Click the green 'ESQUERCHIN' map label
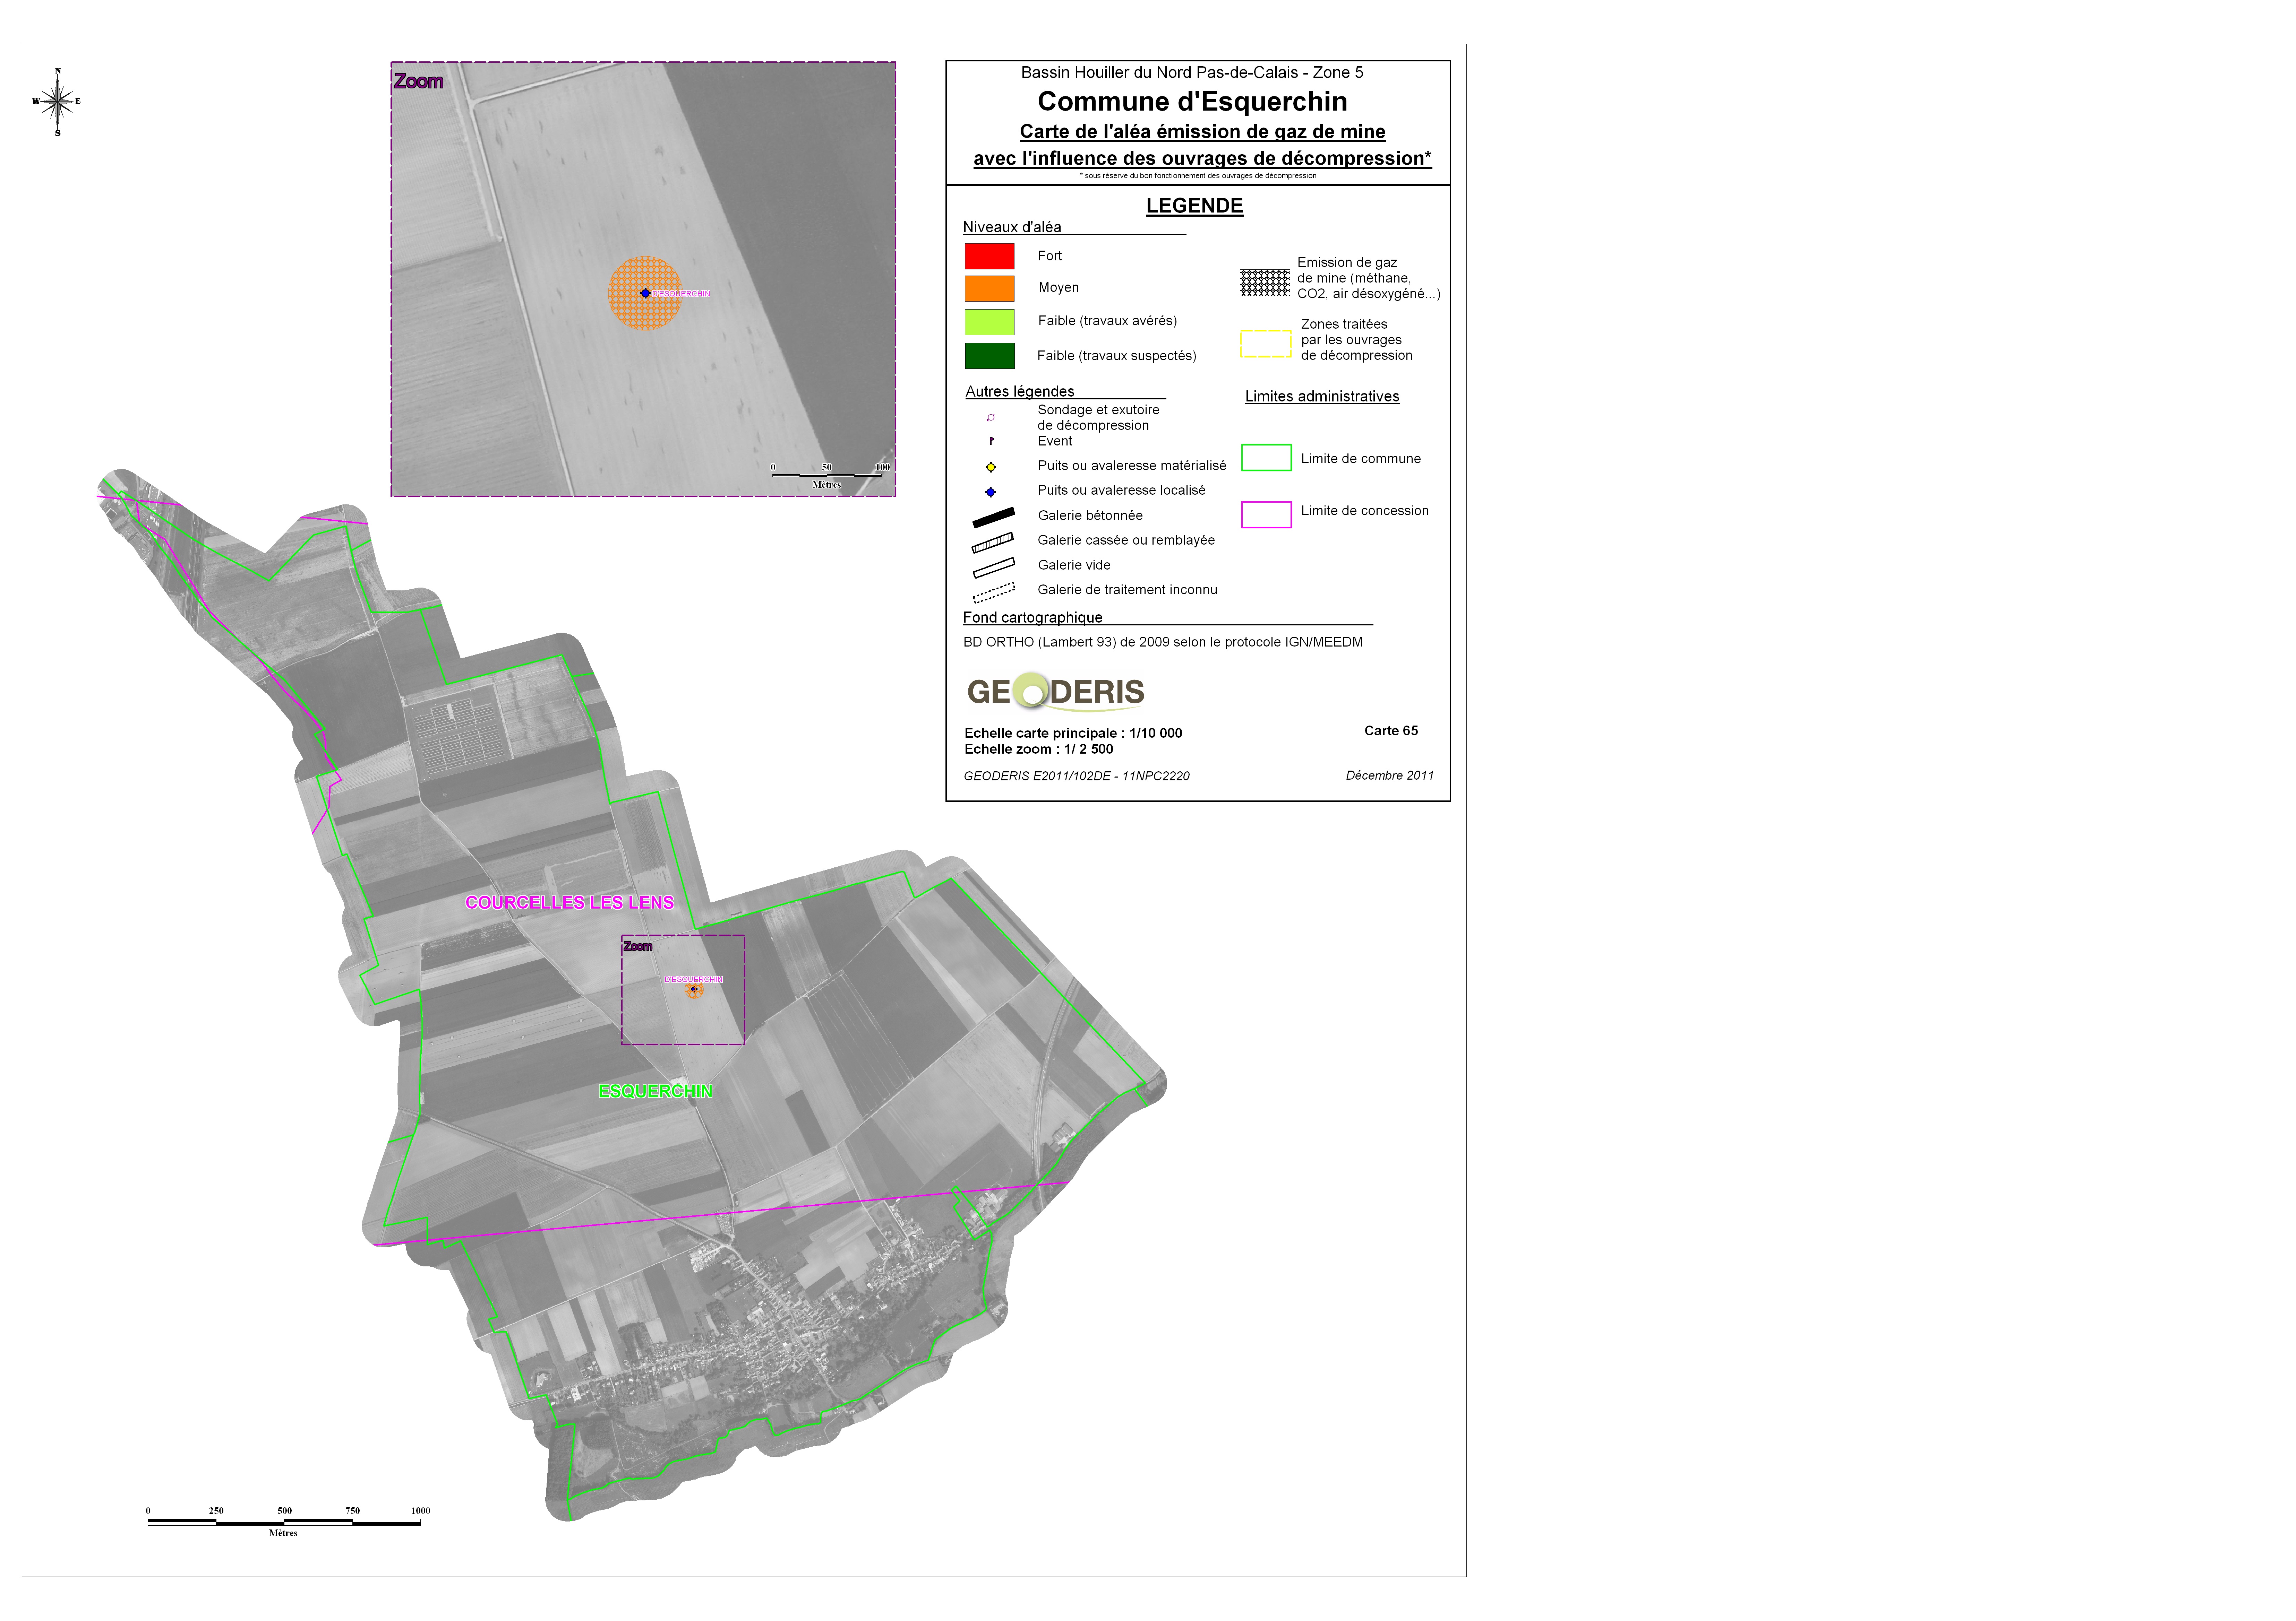 [655, 1091]
